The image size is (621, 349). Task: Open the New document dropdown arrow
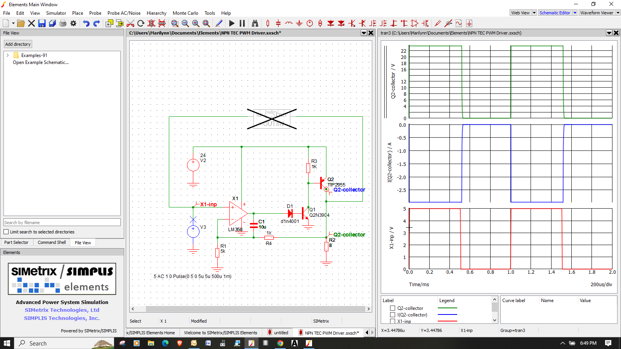[x=13, y=23]
